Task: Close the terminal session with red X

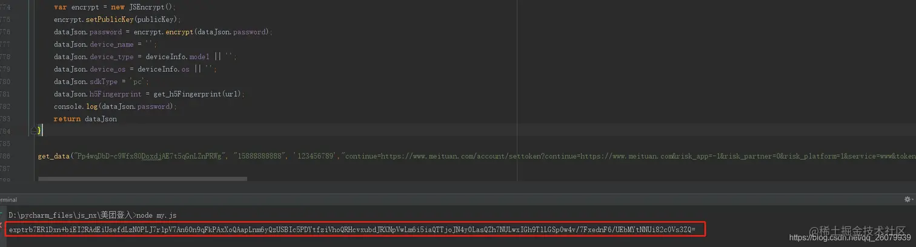Action: click(2, 224)
